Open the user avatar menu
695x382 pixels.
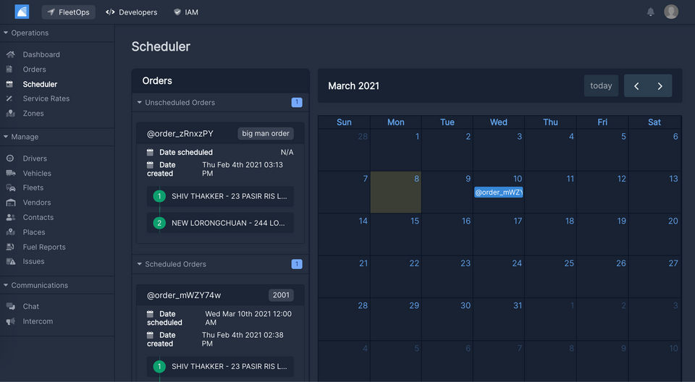pyautogui.click(x=670, y=12)
